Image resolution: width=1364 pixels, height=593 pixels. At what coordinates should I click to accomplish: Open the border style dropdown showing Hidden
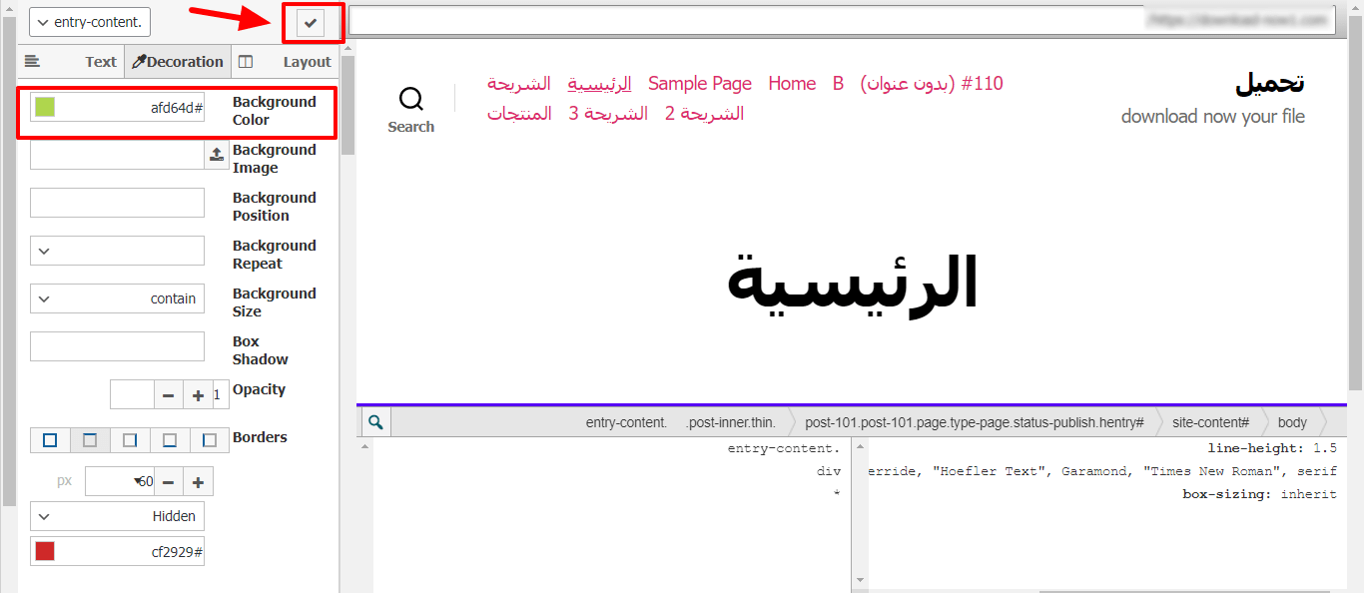(x=117, y=516)
